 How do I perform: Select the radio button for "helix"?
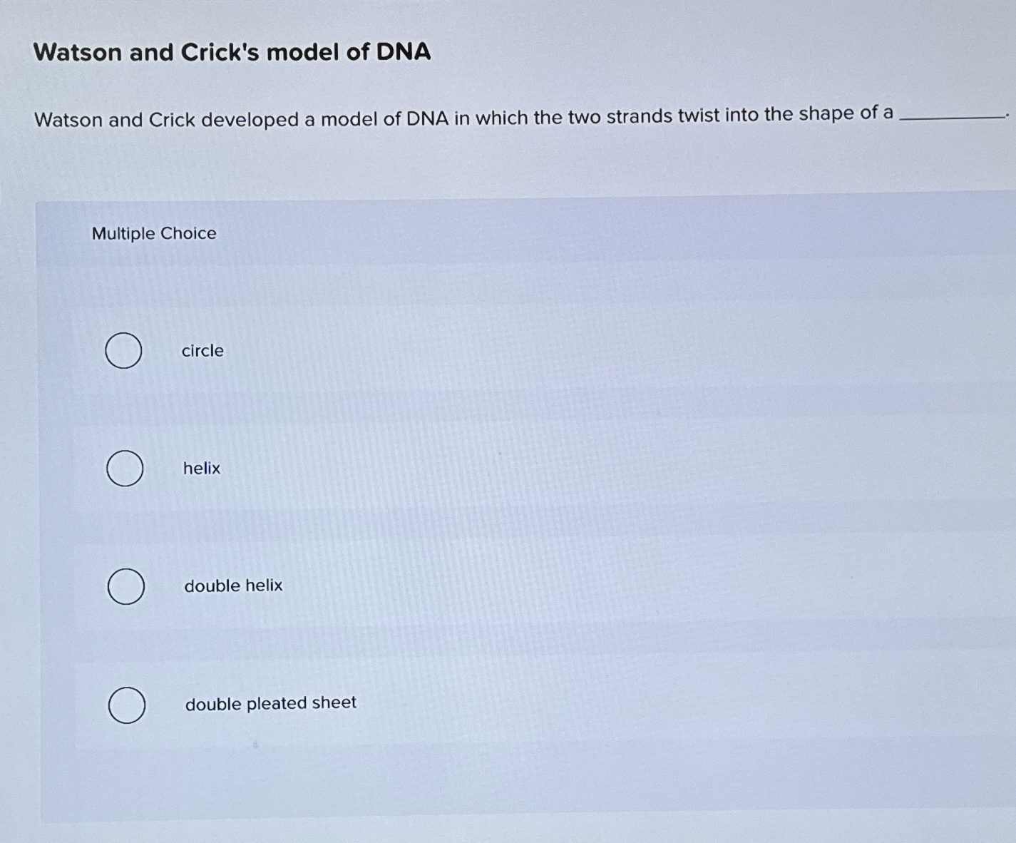click(x=125, y=469)
